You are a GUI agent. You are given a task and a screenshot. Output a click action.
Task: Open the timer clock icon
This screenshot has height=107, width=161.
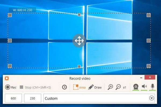coord(64,87)
